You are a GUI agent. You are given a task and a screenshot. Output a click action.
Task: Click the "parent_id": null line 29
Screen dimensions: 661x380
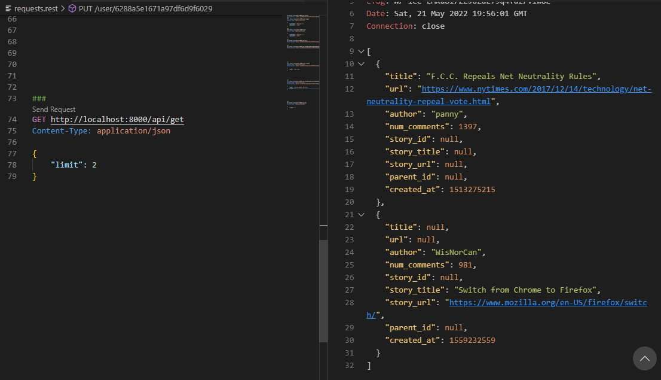[x=426, y=328]
